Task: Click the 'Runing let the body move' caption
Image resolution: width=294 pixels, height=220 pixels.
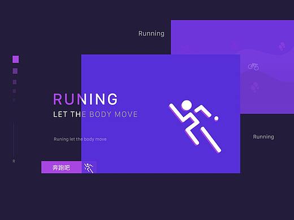Action: (x=80, y=139)
